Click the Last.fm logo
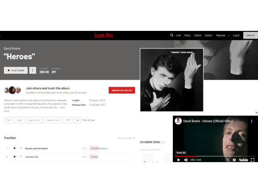Viewport: 258px width, 193px height. pos(104,35)
